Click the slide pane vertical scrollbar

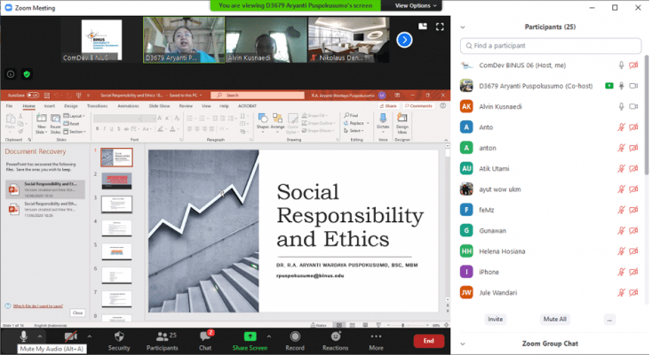coord(447,152)
